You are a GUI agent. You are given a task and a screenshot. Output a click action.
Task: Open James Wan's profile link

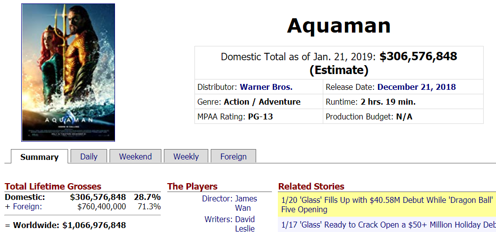[x=246, y=203]
